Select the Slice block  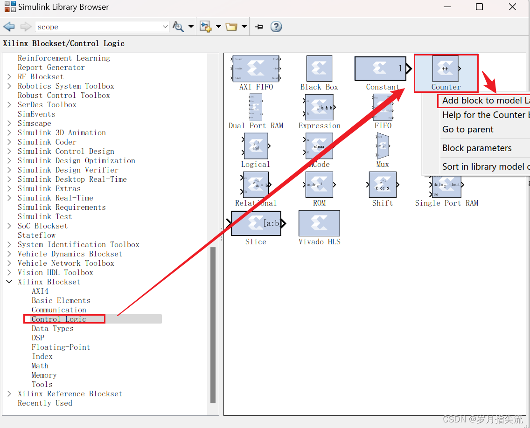(x=256, y=223)
